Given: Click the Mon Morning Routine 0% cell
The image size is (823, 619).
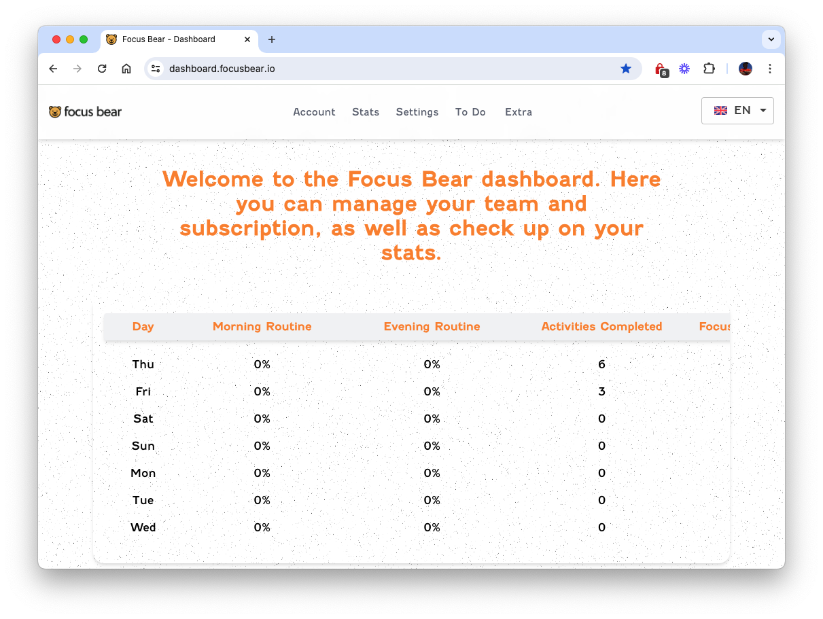Looking at the screenshot, I should tap(262, 473).
